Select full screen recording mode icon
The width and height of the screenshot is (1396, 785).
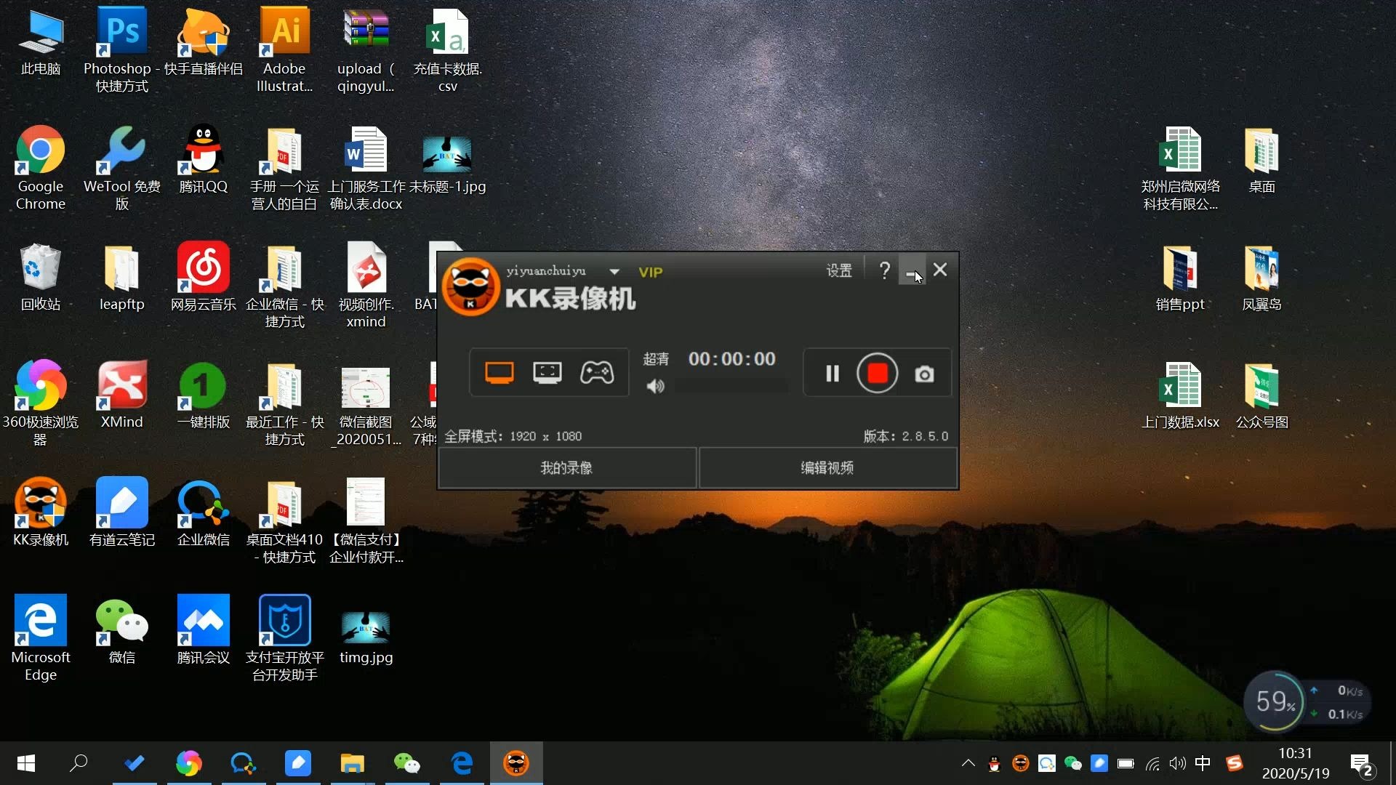(x=499, y=373)
